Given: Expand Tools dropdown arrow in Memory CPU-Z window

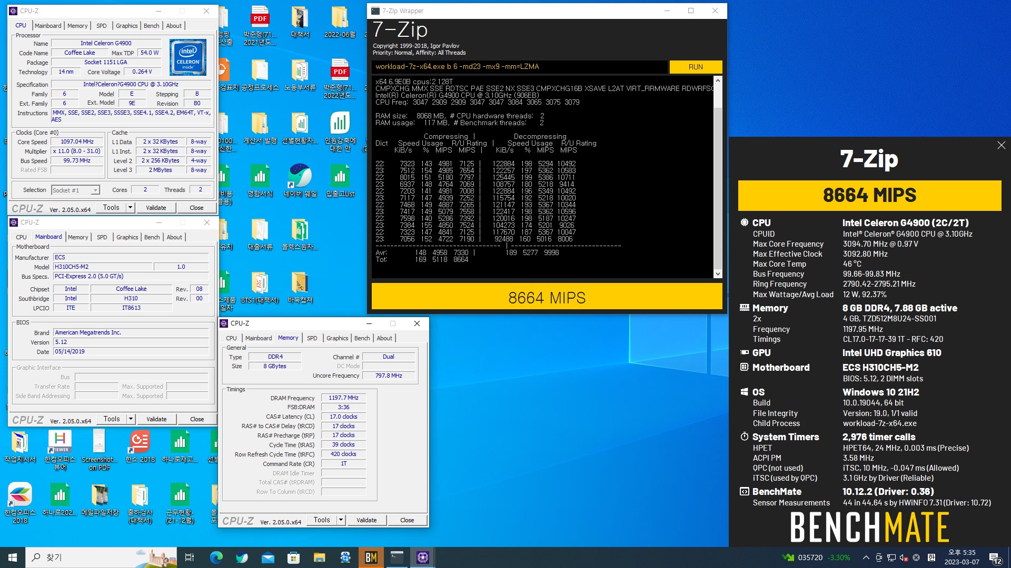Looking at the screenshot, I should (341, 520).
